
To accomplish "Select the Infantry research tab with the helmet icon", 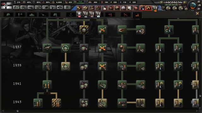I will (x=9, y=15).
